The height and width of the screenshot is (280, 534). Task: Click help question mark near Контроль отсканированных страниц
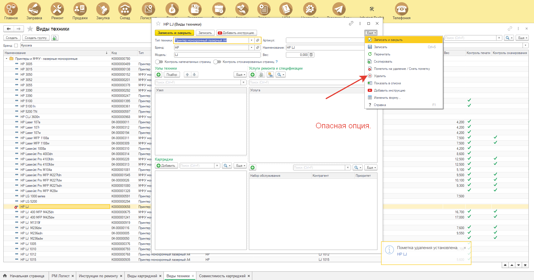pyautogui.click(x=276, y=62)
